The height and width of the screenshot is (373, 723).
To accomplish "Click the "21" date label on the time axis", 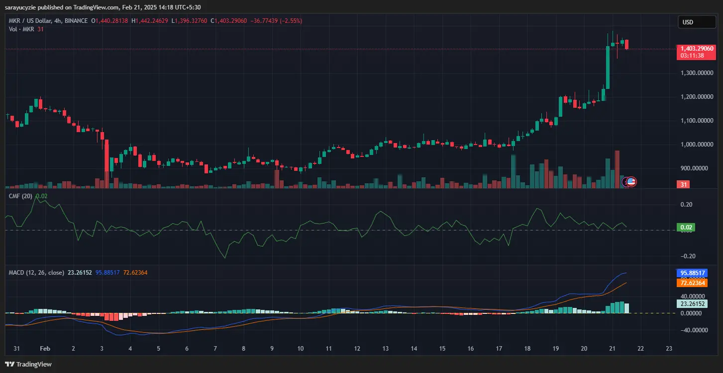I will coord(613,349).
